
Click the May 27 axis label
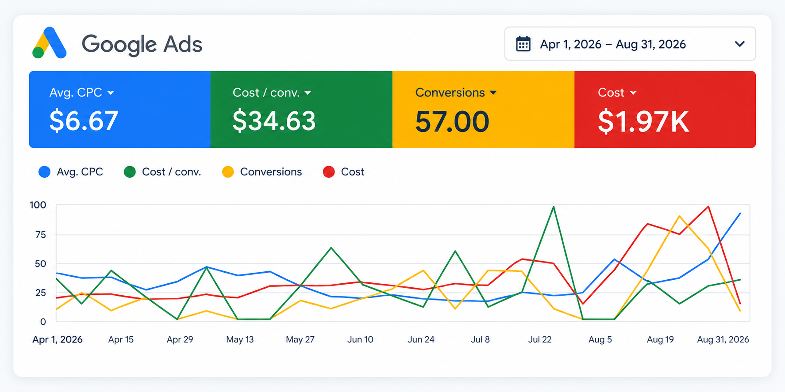[300, 339]
